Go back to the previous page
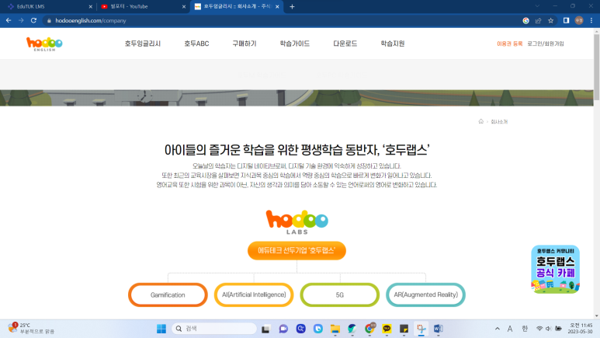The image size is (600, 338). coord(9,20)
